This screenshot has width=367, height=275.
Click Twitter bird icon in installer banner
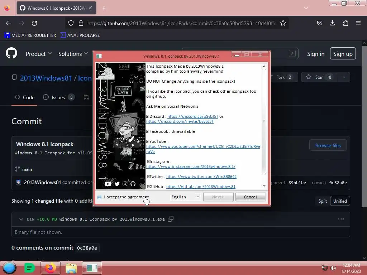pyautogui.click(x=117, y=184)
